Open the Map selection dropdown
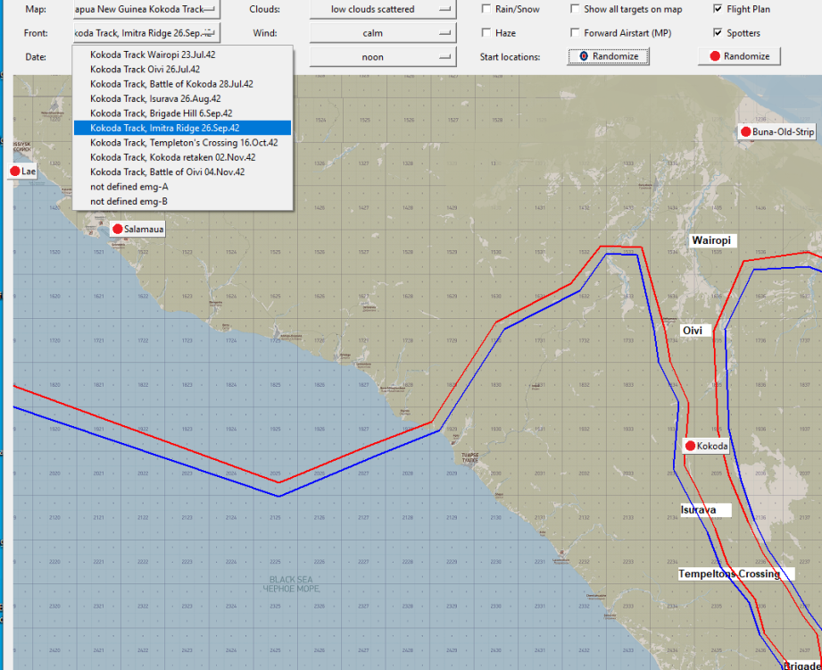The image size is (822, 670). tap(145, 10)
